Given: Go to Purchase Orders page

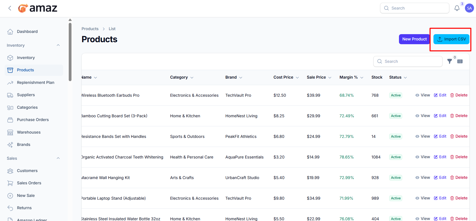Looking at the screenshot, I should (33, 120).
